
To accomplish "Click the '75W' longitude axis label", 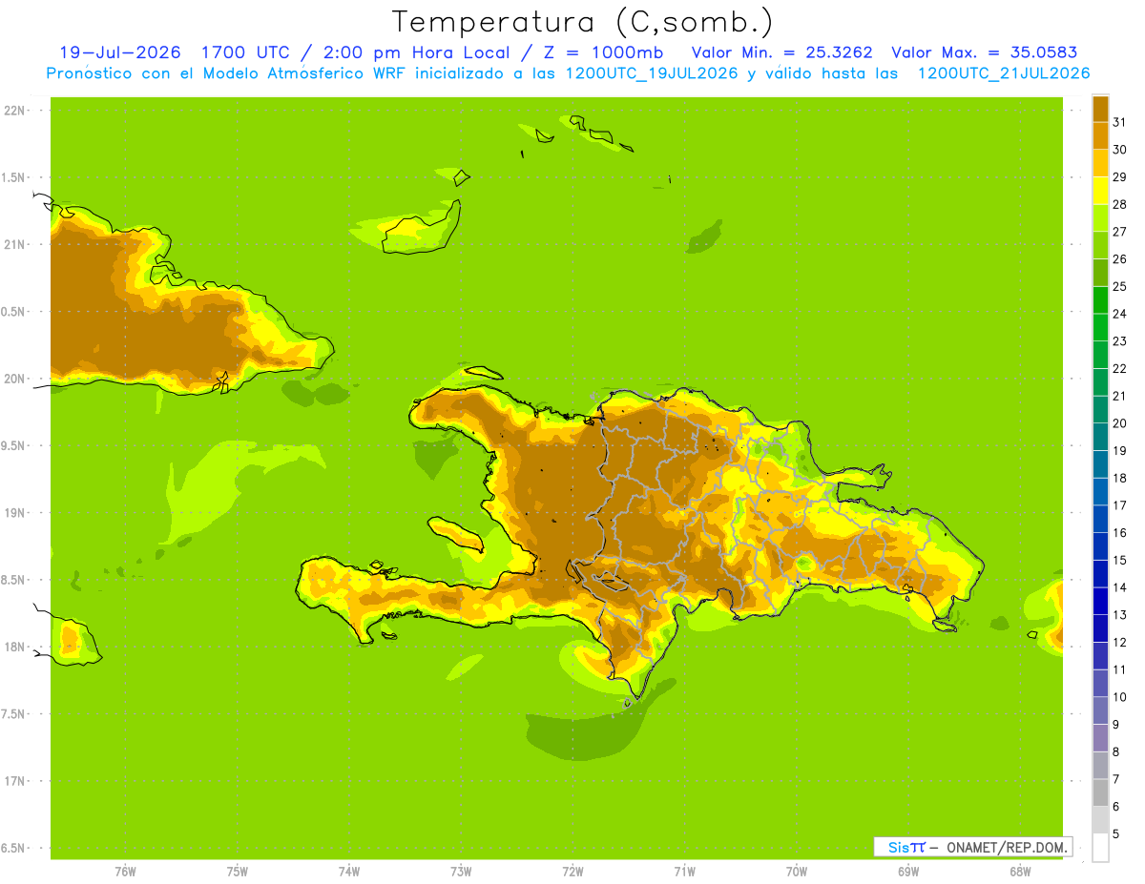I will (x=237, y=871).
